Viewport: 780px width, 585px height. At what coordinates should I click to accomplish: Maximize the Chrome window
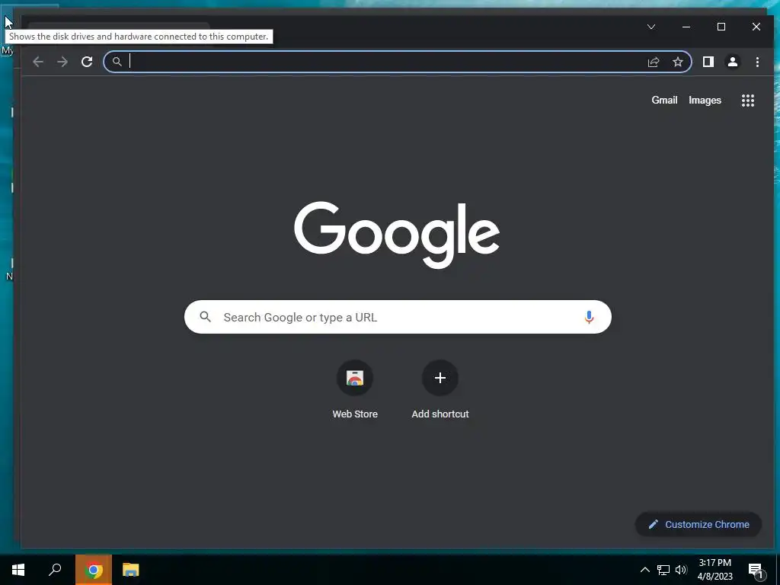[721, 27]
